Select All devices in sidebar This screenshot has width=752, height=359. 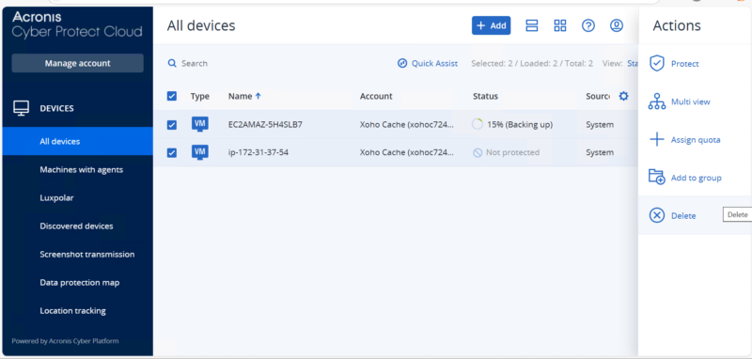point(78,141)
